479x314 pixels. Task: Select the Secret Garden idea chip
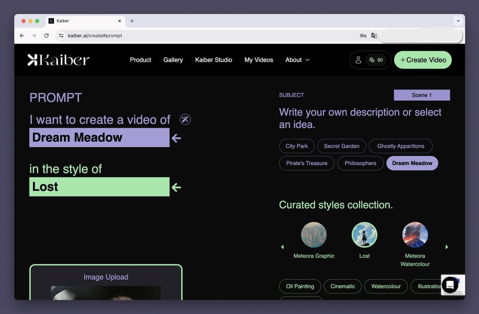point(342,146)
